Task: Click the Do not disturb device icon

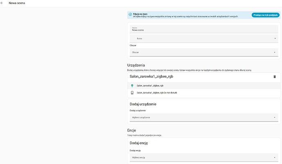Action: point(132,93)
